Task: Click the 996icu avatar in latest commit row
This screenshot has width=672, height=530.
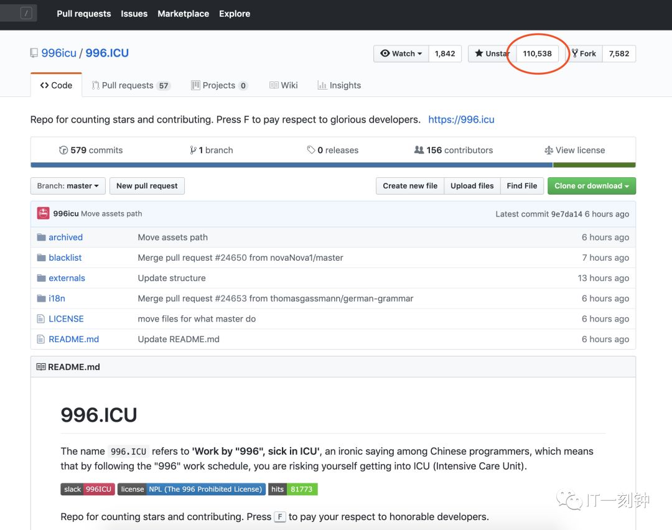Action: tap(43, 213)
